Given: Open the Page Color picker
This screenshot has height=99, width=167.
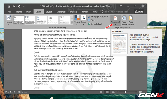Looking at the screenshot, I should coord(124,20).
